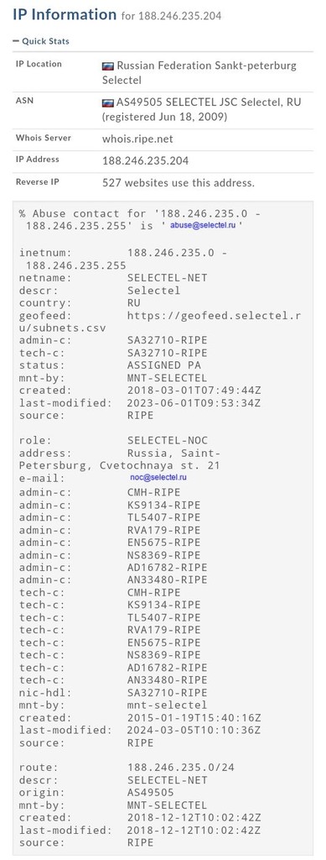Select the IP address 188.246.235.204 value
This screenshot has height=860, width=326.
(146, 160)
